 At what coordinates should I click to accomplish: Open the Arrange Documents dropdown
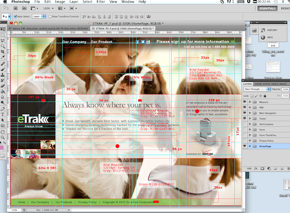pyautogui.click(x=62, y=8)
